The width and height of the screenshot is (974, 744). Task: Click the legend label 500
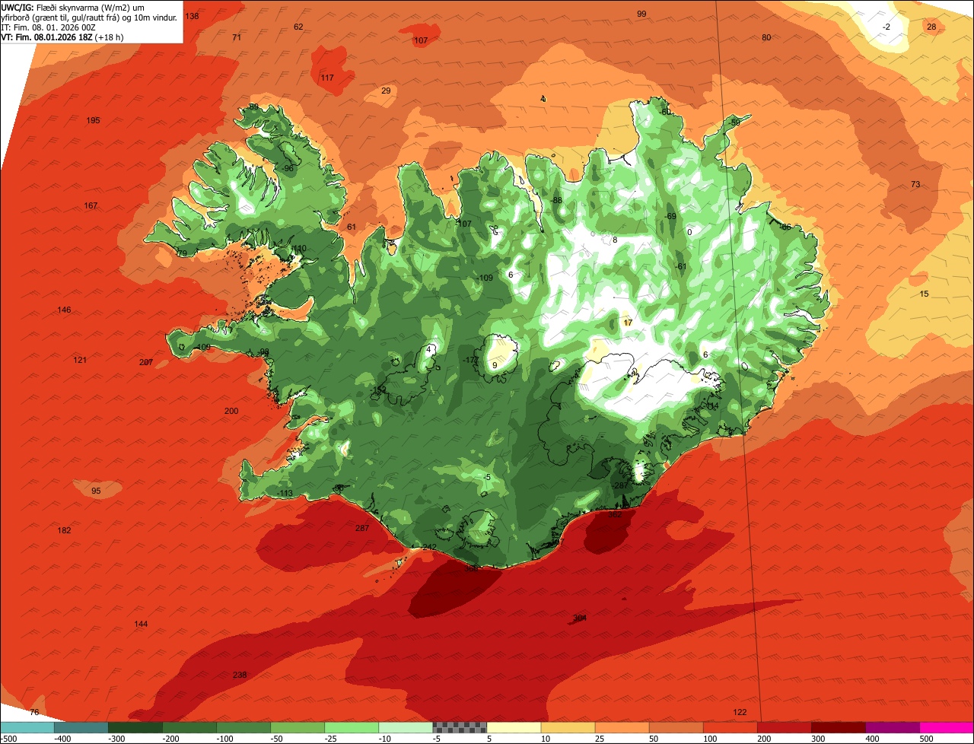[x=925, y=738]
